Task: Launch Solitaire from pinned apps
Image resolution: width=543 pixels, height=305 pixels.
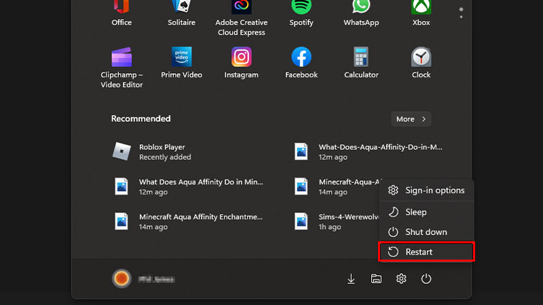Action: pyautogui.click(x=181, y=13)
